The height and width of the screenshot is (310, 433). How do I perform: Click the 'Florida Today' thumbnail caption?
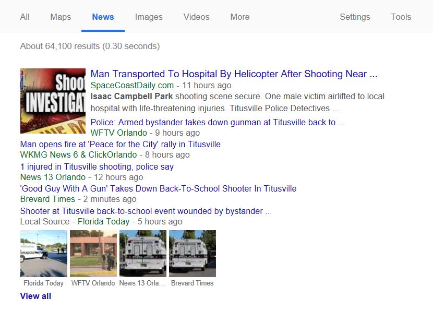click(x=44, y=283)
